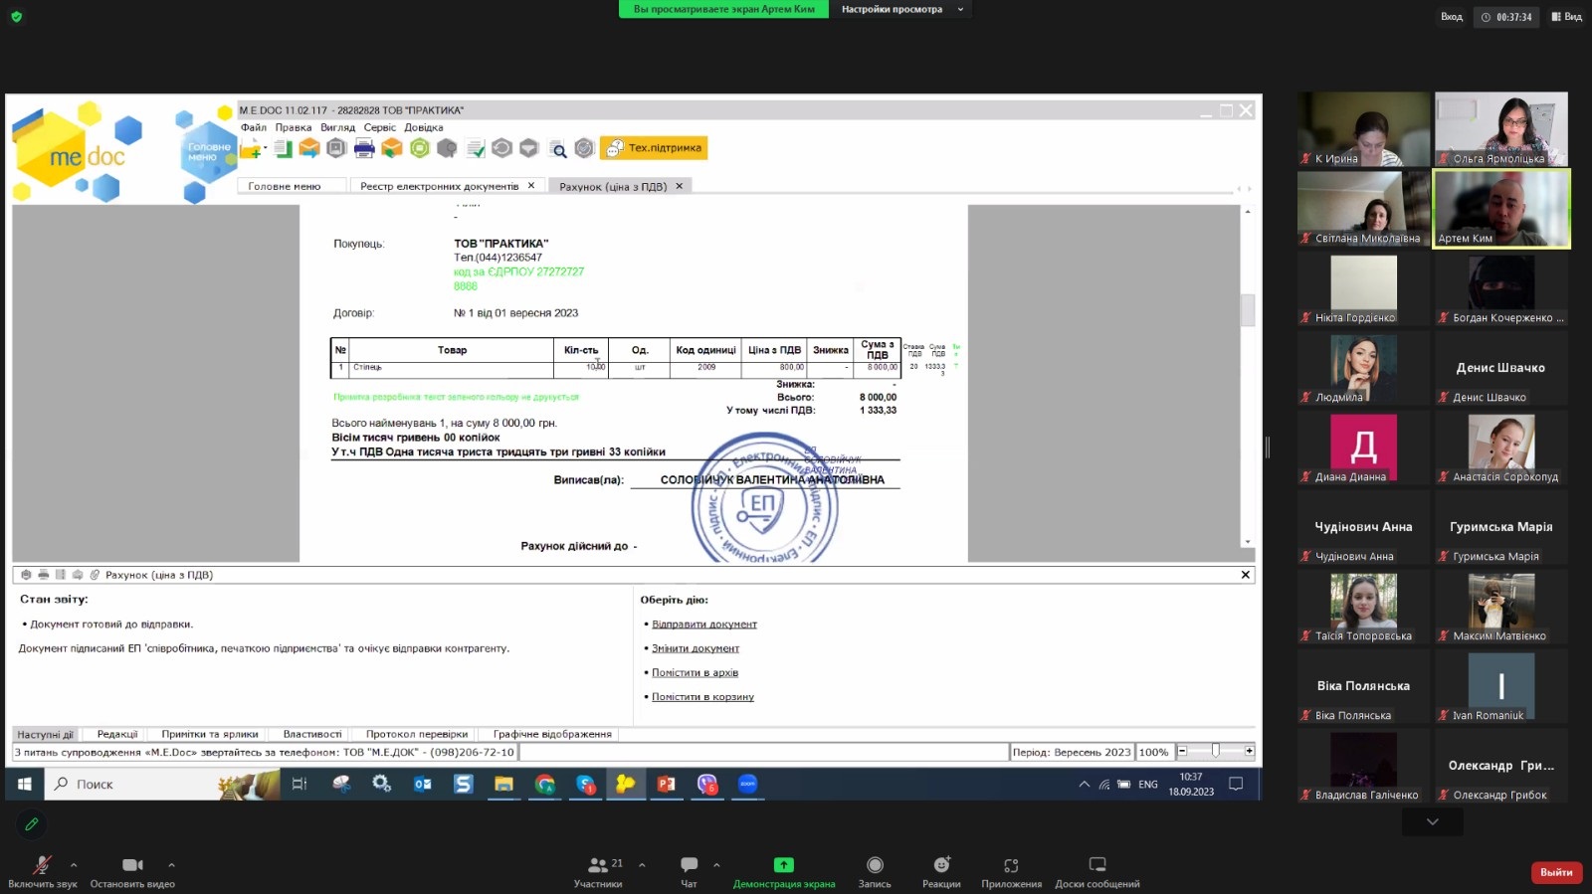Toggle video with Остановить видео button

[x=132, y=872]
